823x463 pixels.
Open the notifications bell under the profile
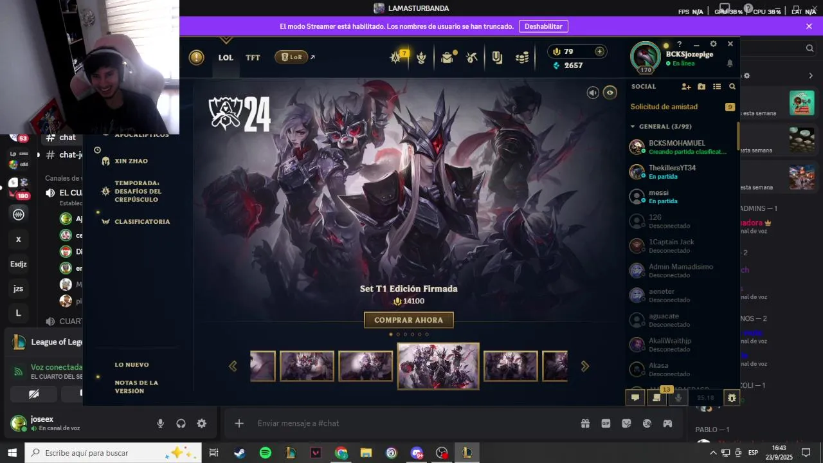pyautogui.click(x=730, y=64)
